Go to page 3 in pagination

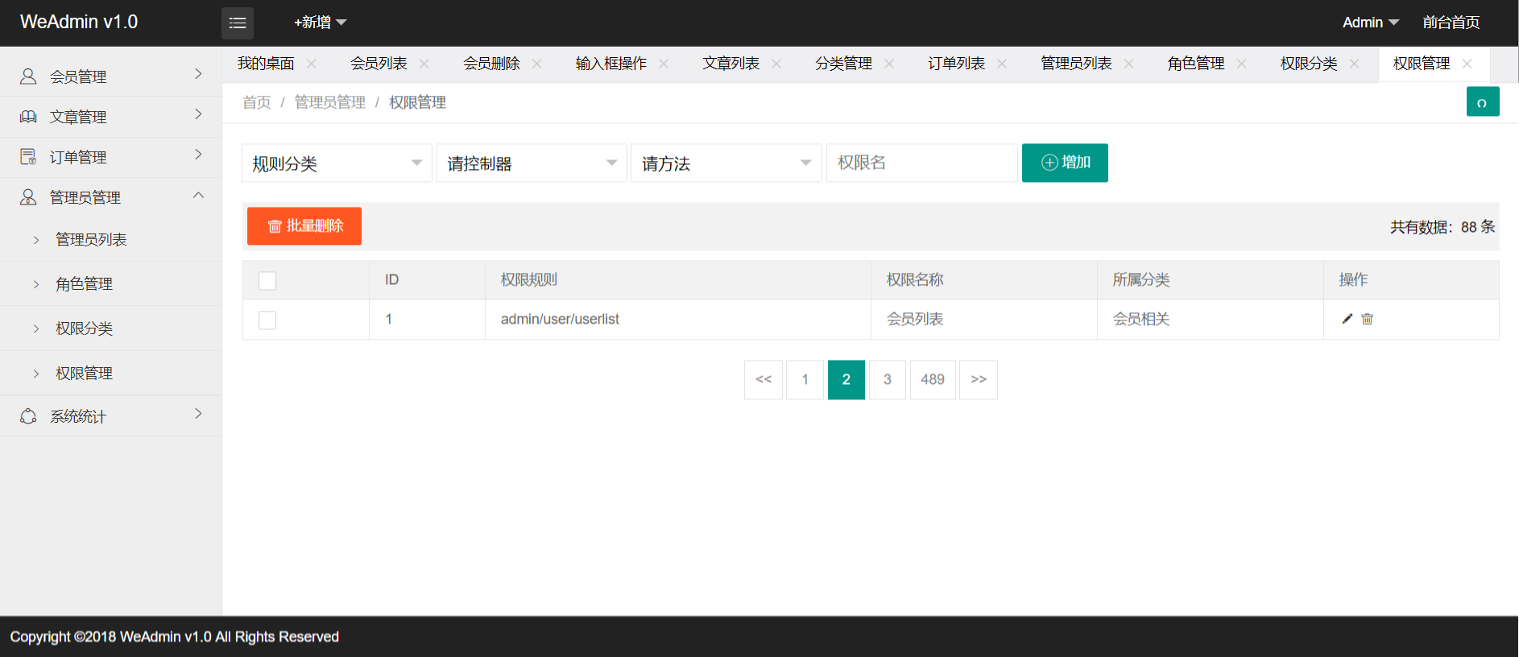(x=887, y=379)
